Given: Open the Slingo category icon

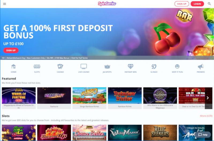Looking at the screenshot, I should [154, 66].
